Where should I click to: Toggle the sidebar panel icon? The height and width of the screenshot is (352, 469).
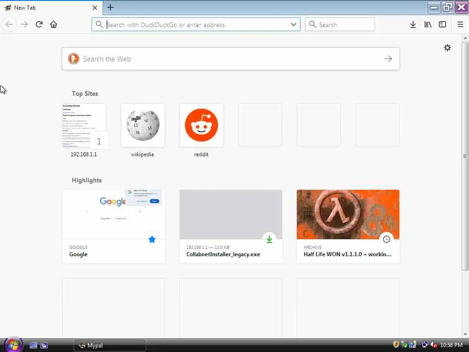pos(442,25)
